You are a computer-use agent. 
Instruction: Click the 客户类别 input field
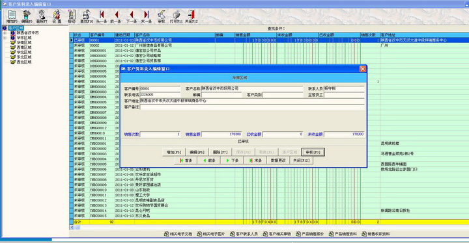click(283, 95)
